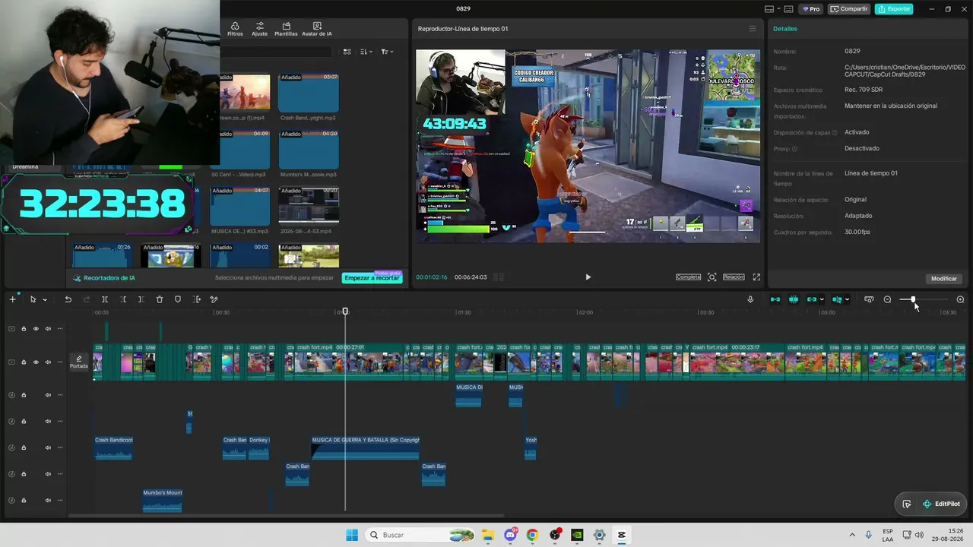Viewport: 973px width, 547px height.
Task: Undo the last edit
Action: pos(68,299)
